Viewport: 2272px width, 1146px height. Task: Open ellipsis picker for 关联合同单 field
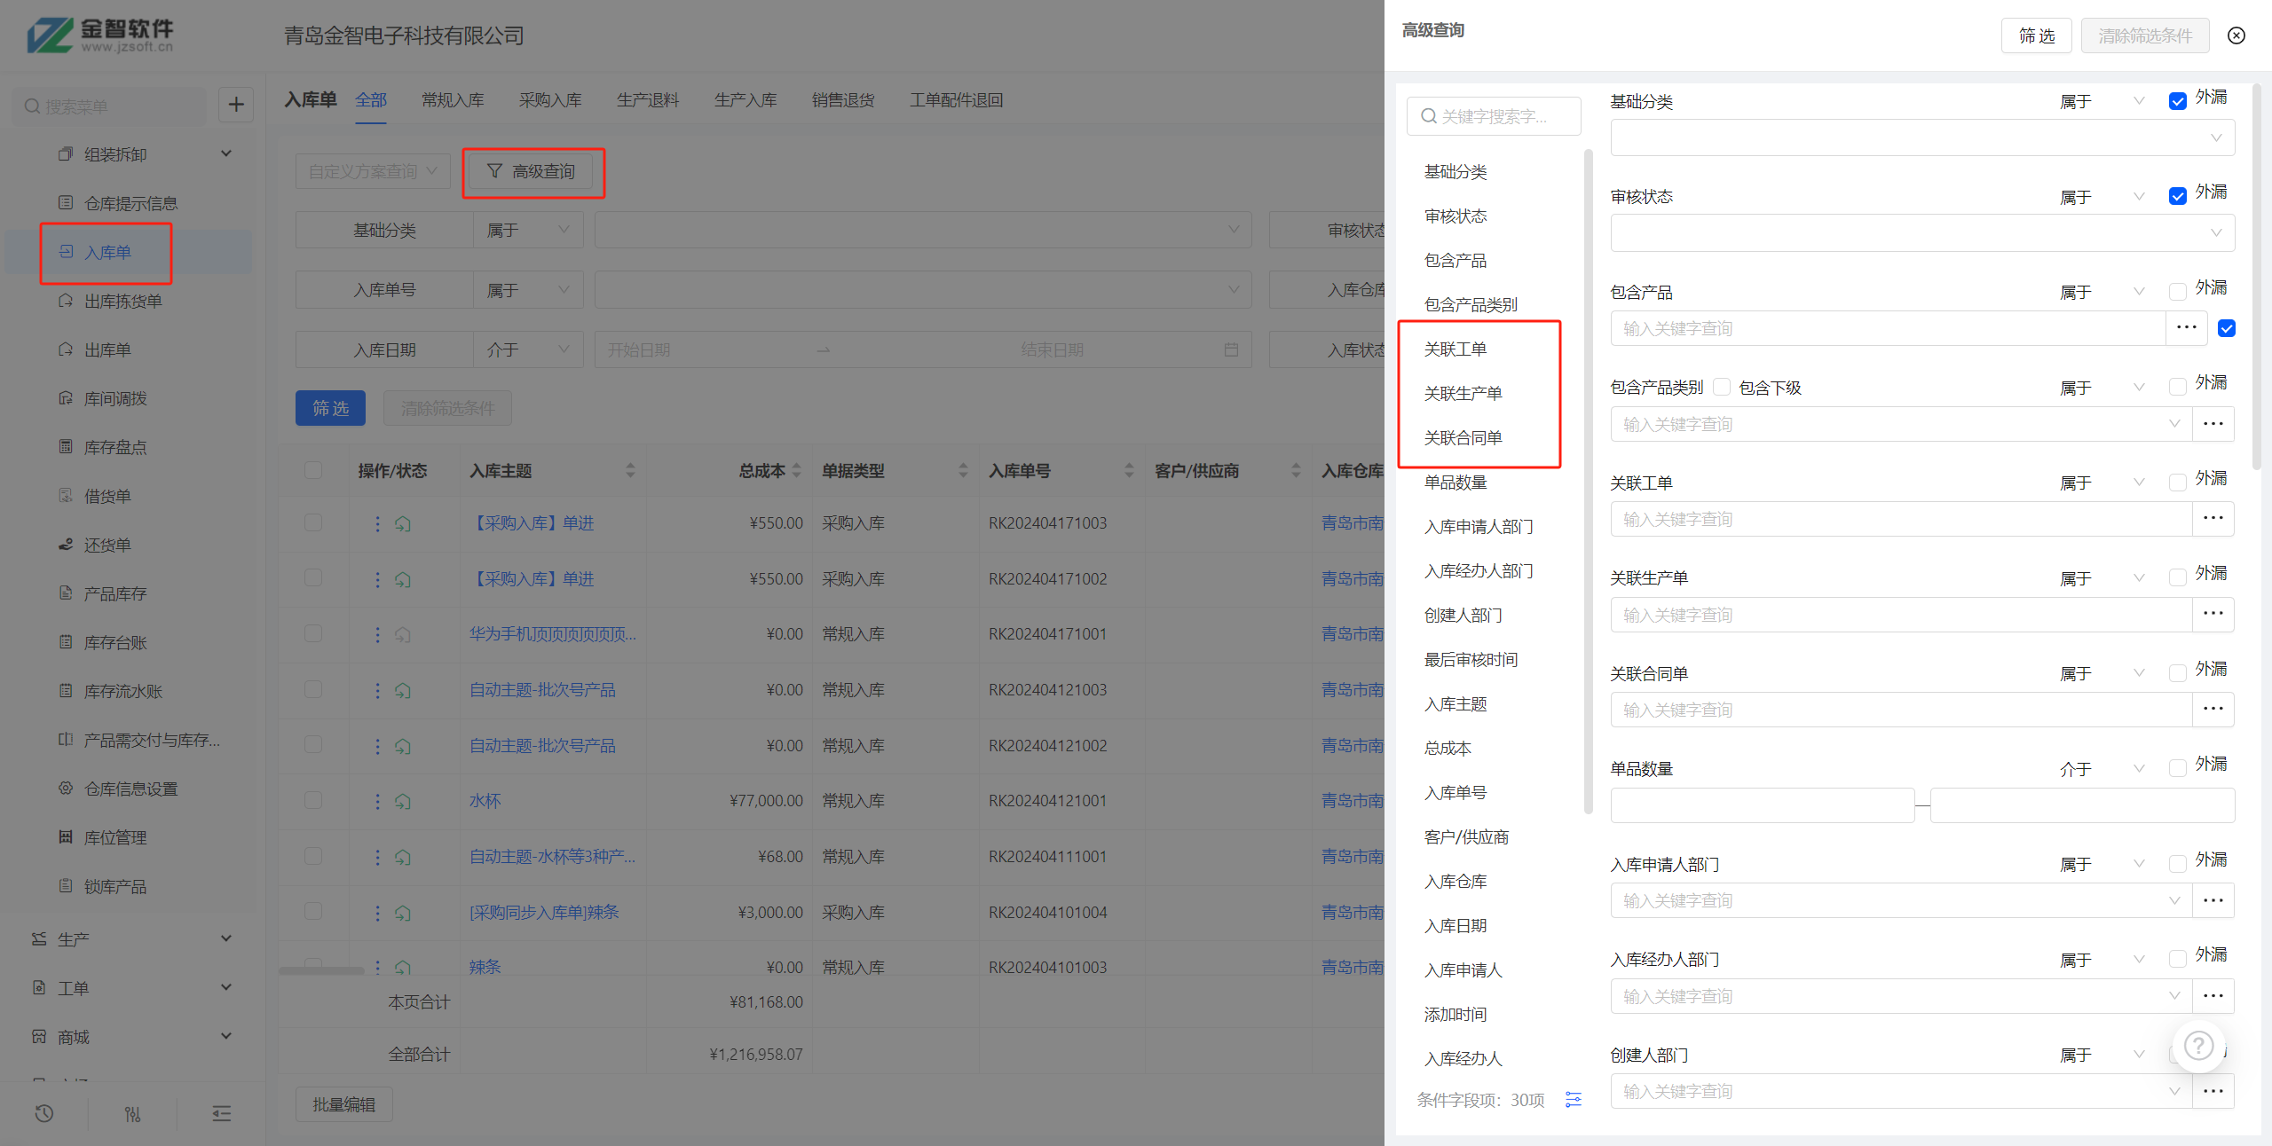click(2213, 710)
